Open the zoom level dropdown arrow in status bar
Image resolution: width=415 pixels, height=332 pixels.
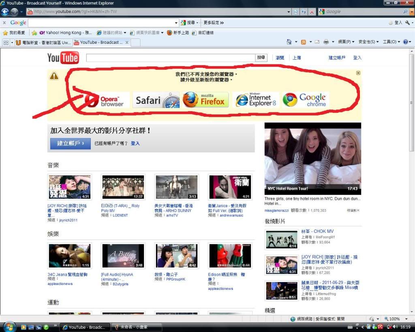pyautogui.click(x=406, y=319)
